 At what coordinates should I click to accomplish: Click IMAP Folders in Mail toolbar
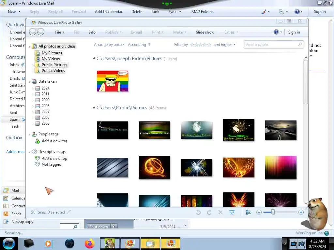click(x=202, y=12)
